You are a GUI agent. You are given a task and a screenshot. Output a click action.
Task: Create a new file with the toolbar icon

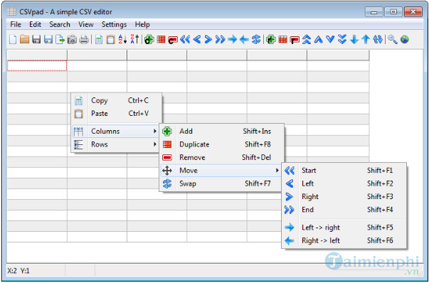(x=13, y=39)
